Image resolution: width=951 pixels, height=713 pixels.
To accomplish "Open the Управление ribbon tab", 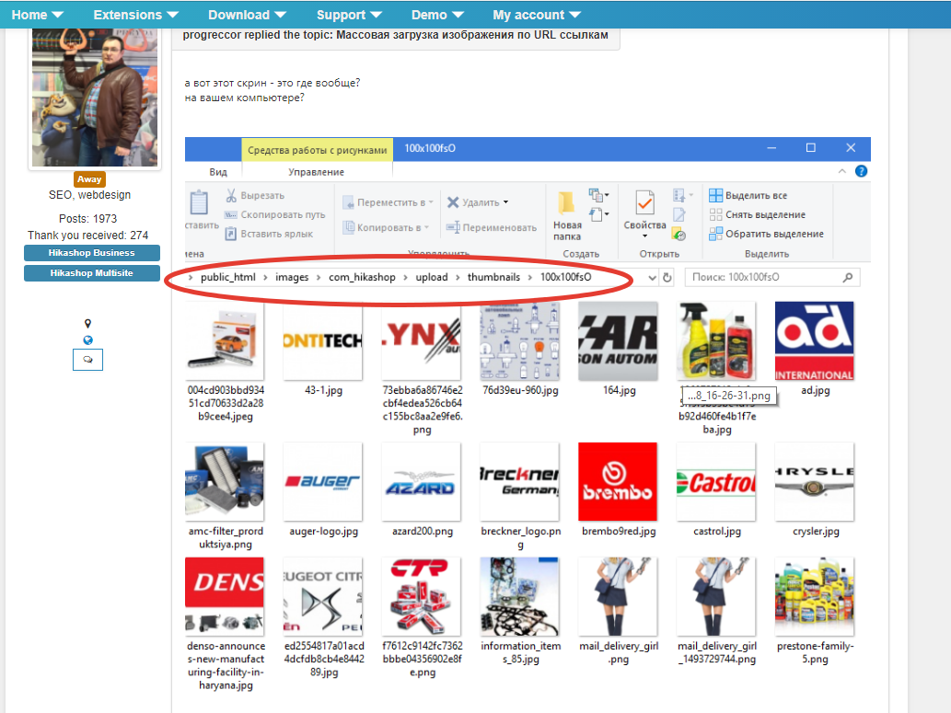I will click(x=316, y=172).
